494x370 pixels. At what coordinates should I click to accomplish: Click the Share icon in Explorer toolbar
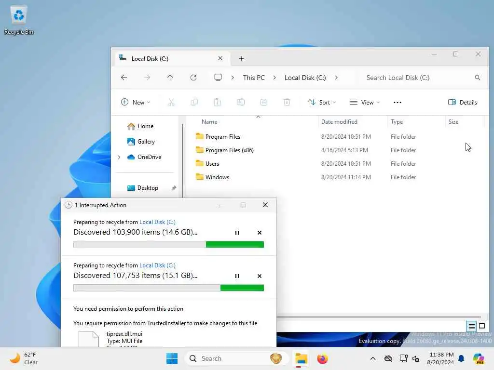264,102
